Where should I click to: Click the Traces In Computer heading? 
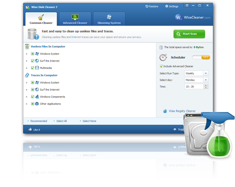coord(44,75)
